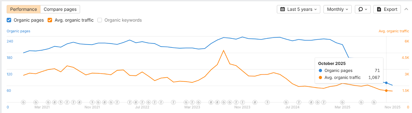Click the peak of the orange traffic line
This screenshot has width=412, height=113.
(x=224, y=50)
